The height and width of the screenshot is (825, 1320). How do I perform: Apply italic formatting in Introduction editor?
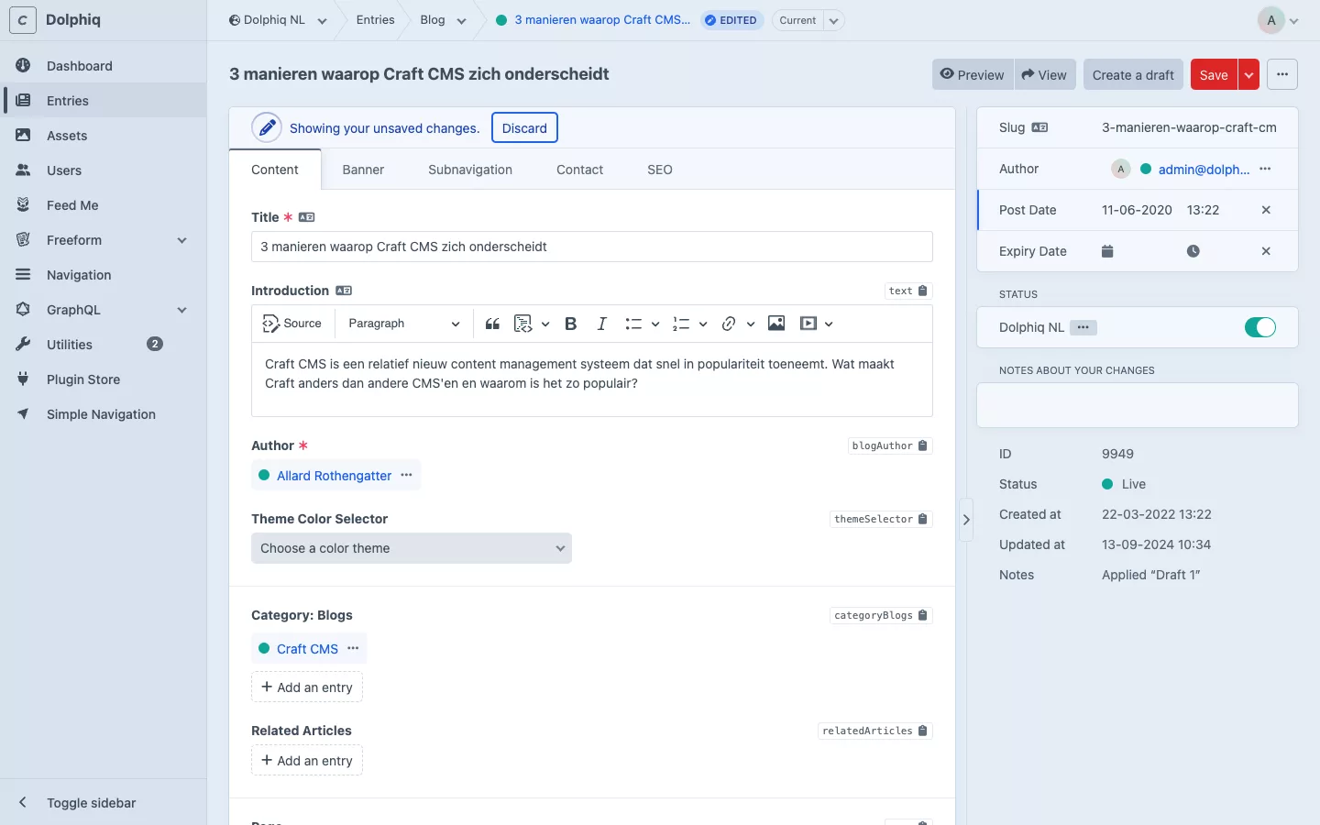[x=601, y=324]
